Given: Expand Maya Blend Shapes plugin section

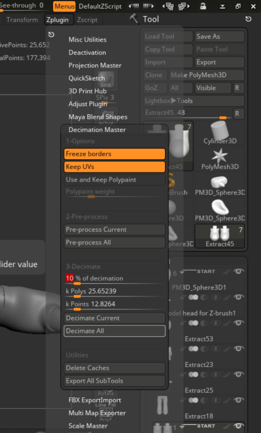Looking at the screenshot, I should pyautogui.click(x=98, y=117).
